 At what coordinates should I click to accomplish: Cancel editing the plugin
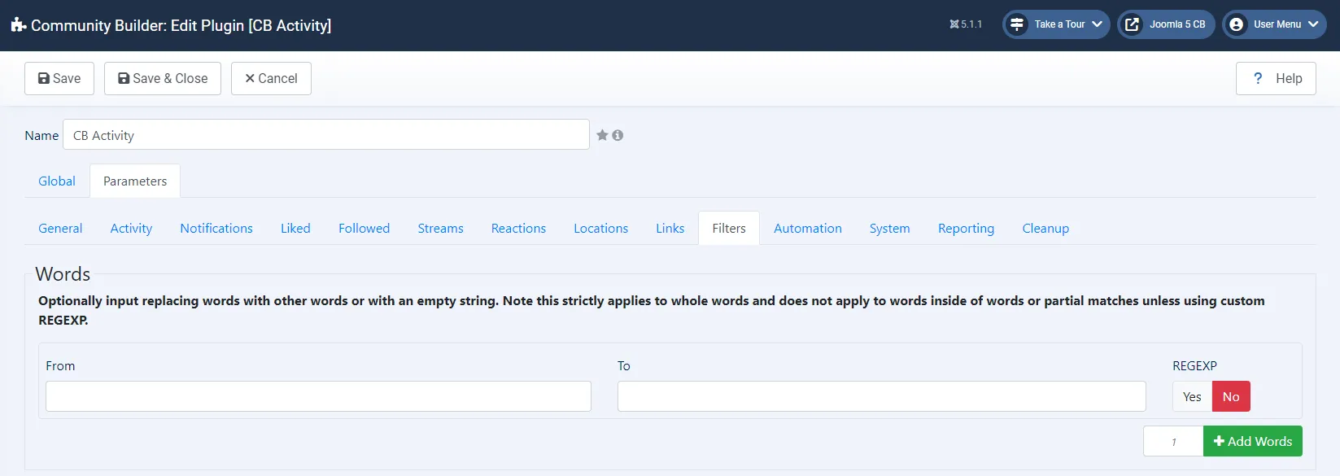click(x=271, y=78)
